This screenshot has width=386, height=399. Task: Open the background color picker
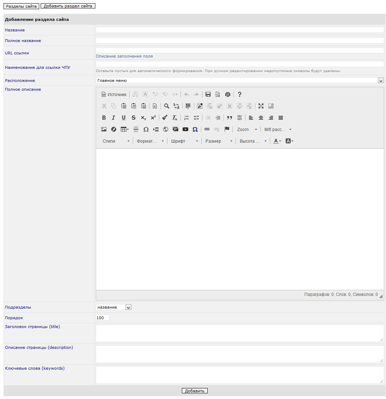pos(289,141)
